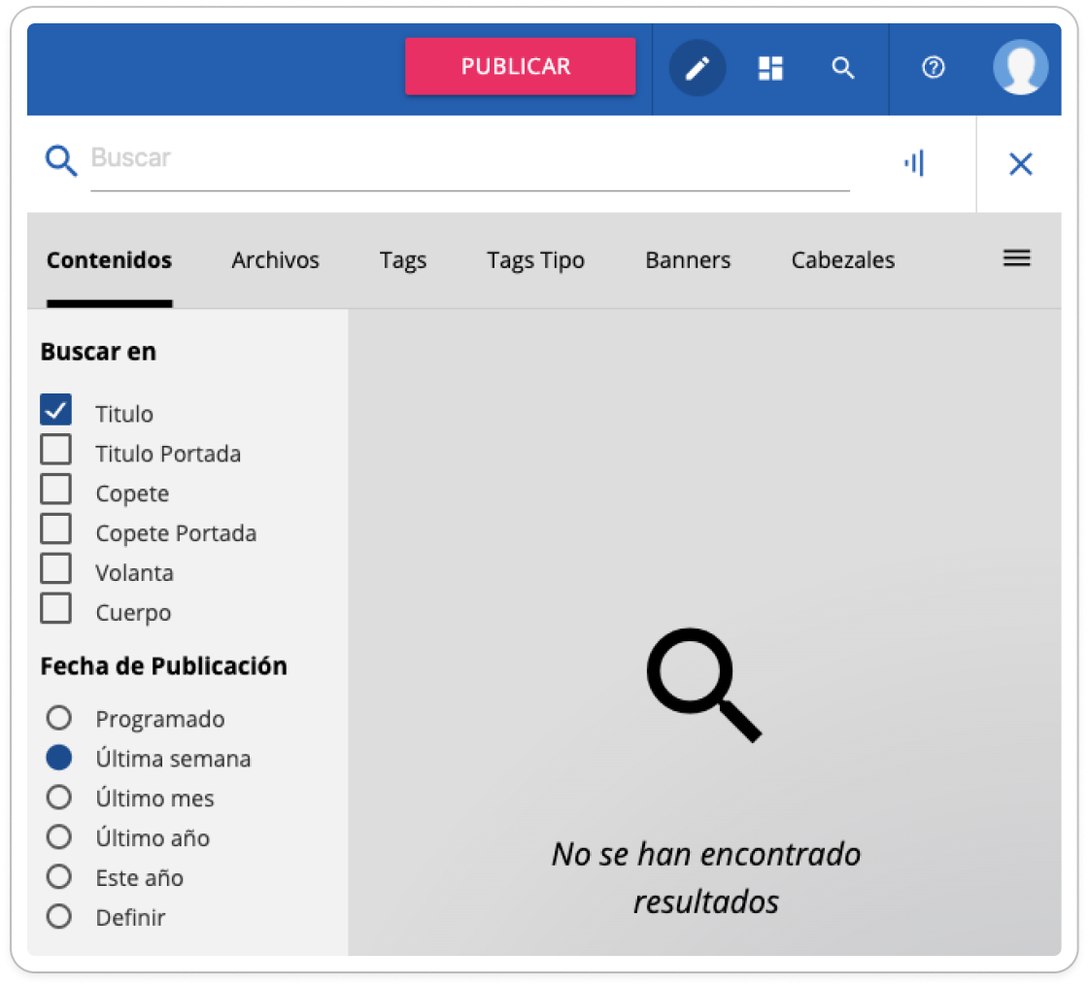This screenshot has width=1089, height=987.
Task: Open the Banners tab
Action: pyautogui.click(x=688, y=260)
